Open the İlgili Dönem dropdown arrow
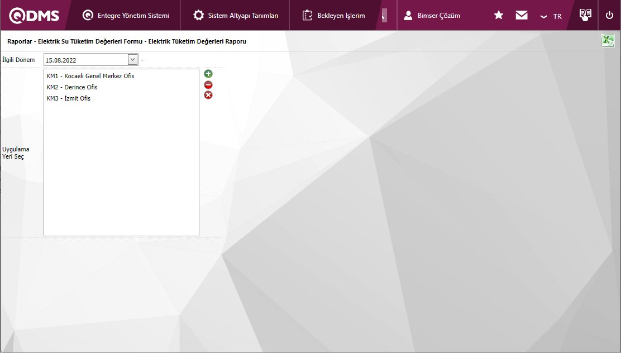 point(133,59)
